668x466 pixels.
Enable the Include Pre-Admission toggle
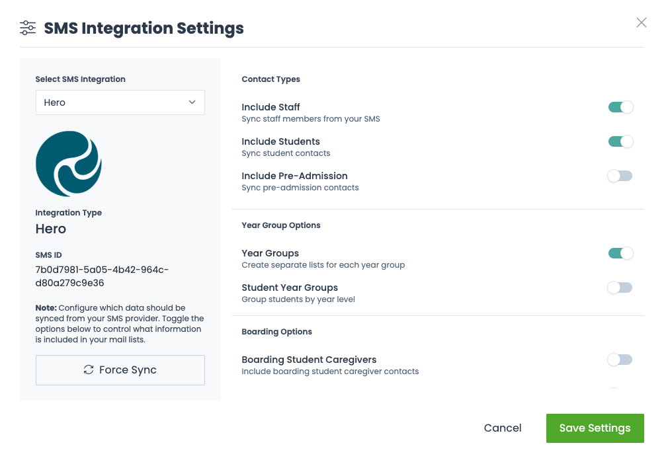(x=620, y=176)
